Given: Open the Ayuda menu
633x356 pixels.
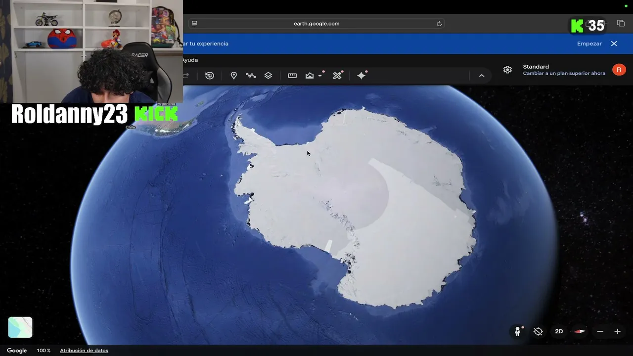Looking at the screenshot, I should pos(190,60).
